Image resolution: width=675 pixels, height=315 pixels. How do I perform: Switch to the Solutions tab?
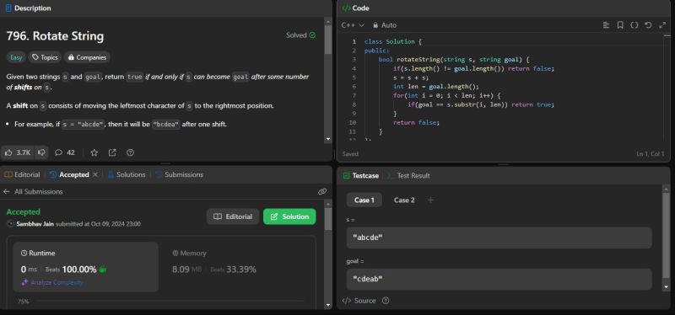[x=126, y=174]
